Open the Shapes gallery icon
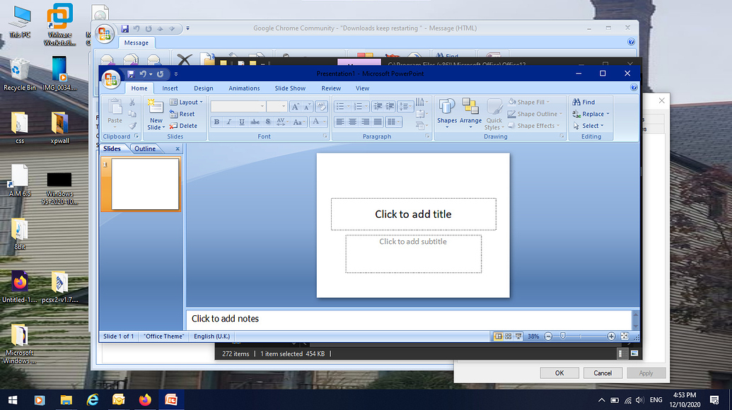 click(446, 111)
